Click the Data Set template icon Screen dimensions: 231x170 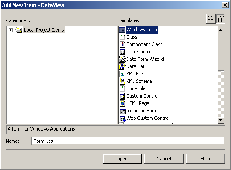click(x=122, y=66)
